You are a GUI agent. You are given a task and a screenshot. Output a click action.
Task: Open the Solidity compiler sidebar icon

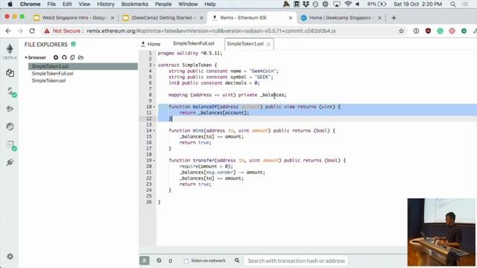pos(11,92)
